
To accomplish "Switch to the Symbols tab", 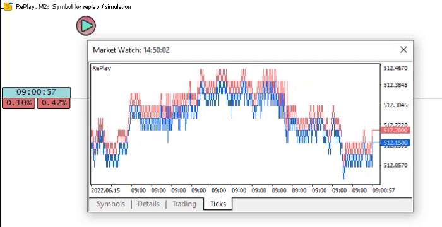I will coord(110,204).
